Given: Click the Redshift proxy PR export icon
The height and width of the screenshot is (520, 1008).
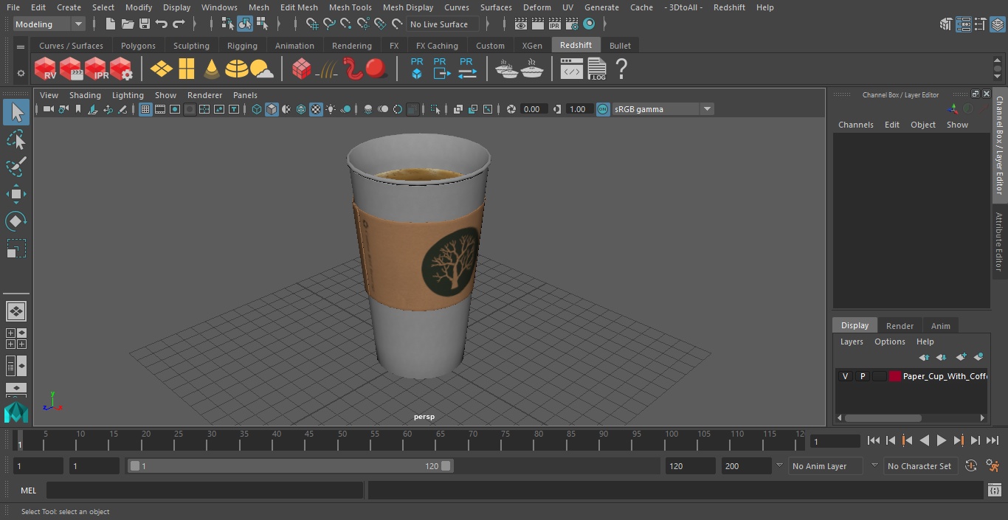Looking at the screenshot, I should [441, 69].
